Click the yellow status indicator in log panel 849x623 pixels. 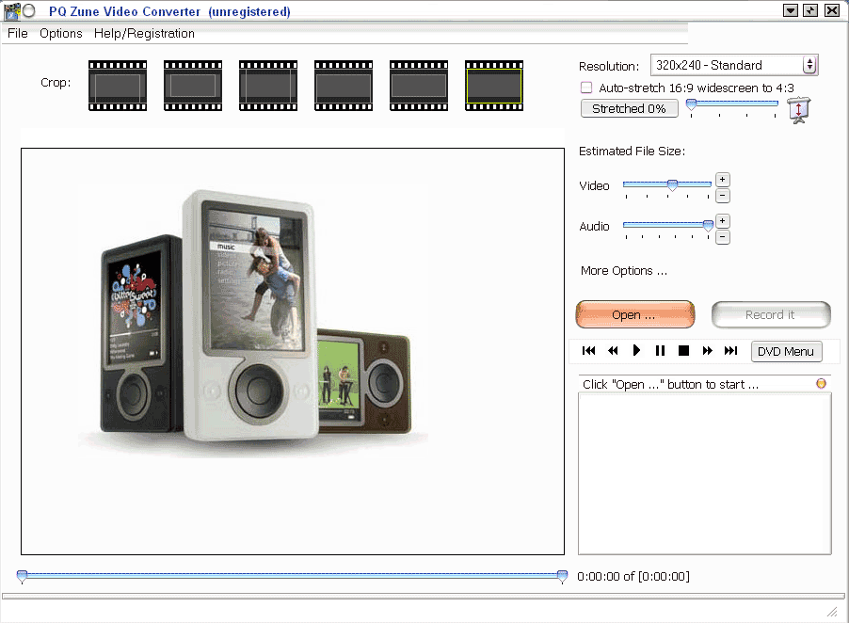click(x=821, y=383)
